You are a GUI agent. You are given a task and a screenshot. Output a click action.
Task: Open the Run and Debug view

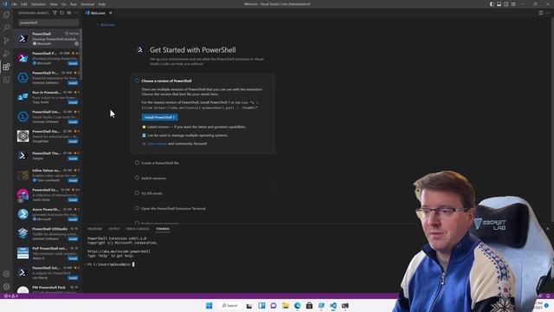tap(6, 54)
